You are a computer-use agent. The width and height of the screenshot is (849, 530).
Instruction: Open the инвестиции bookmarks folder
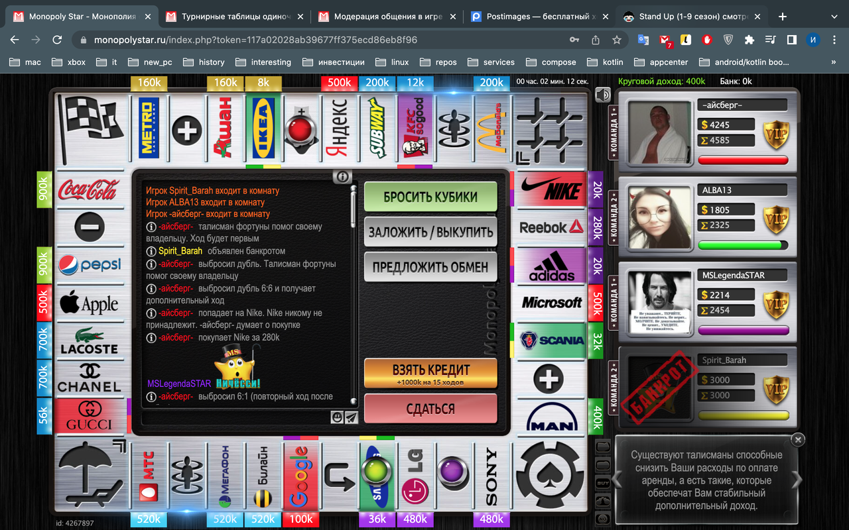click(x=334, y=62)
